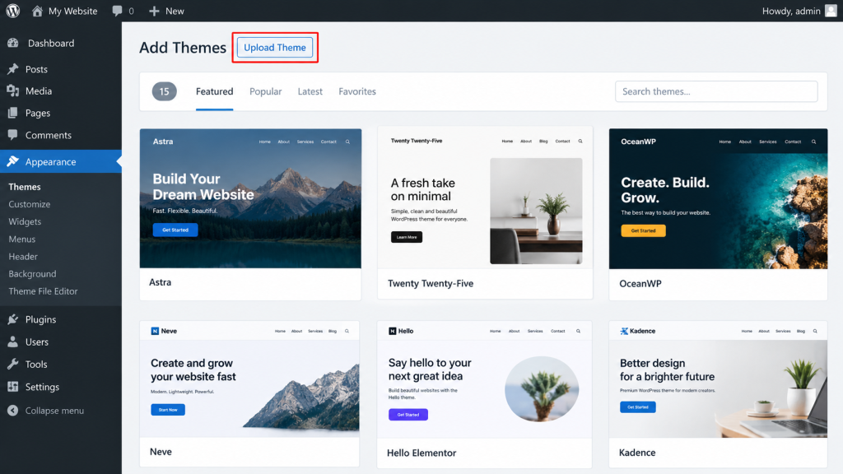This screenshot has width=843, height=474.
Task: Click the Astra theme thumbnail
Action: (x=250, y=198)
